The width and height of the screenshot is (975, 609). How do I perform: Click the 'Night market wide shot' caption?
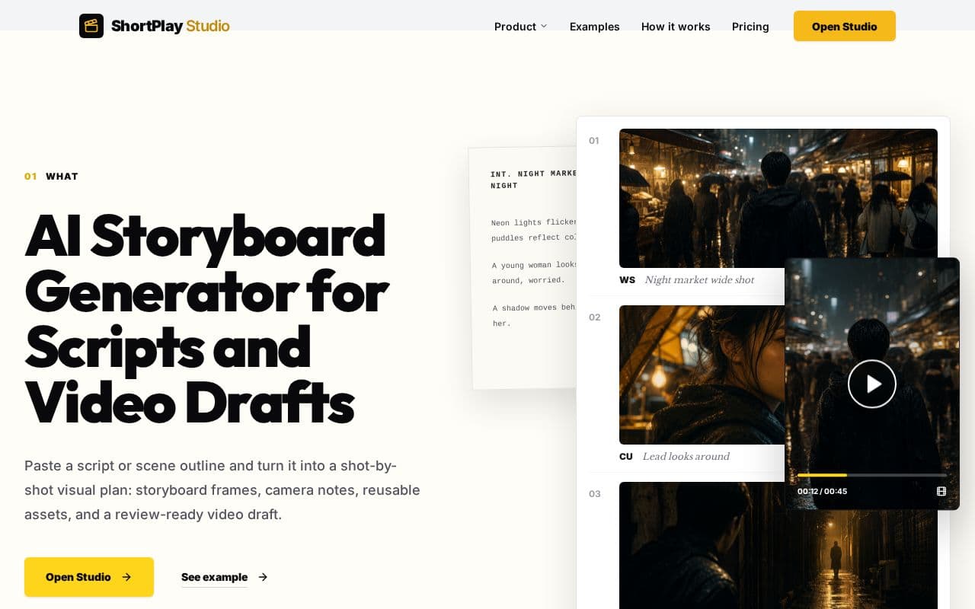[x=699, y=280]
